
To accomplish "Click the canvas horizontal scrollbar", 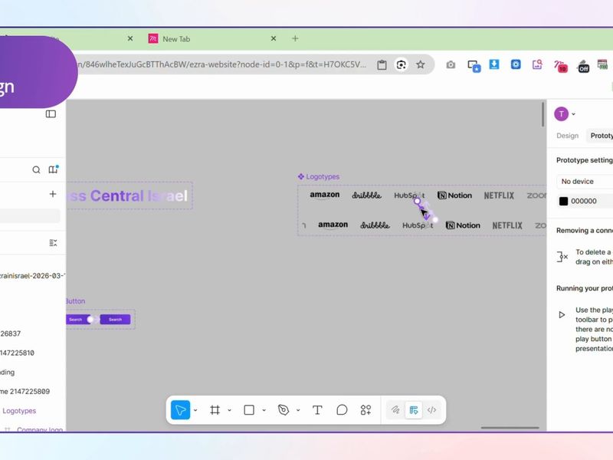I will tap(510, 428).
